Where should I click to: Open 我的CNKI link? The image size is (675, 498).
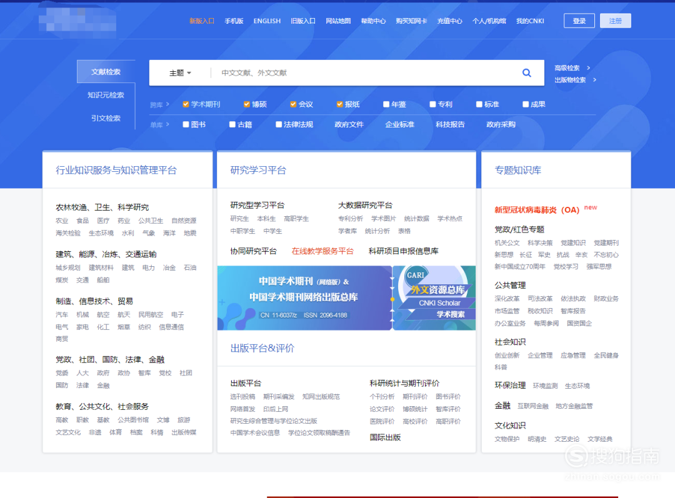530,21
